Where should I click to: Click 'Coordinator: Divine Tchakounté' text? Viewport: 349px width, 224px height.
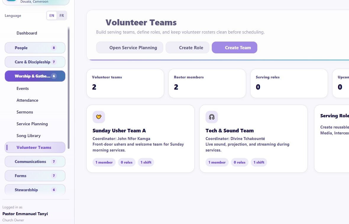point(235,139)
